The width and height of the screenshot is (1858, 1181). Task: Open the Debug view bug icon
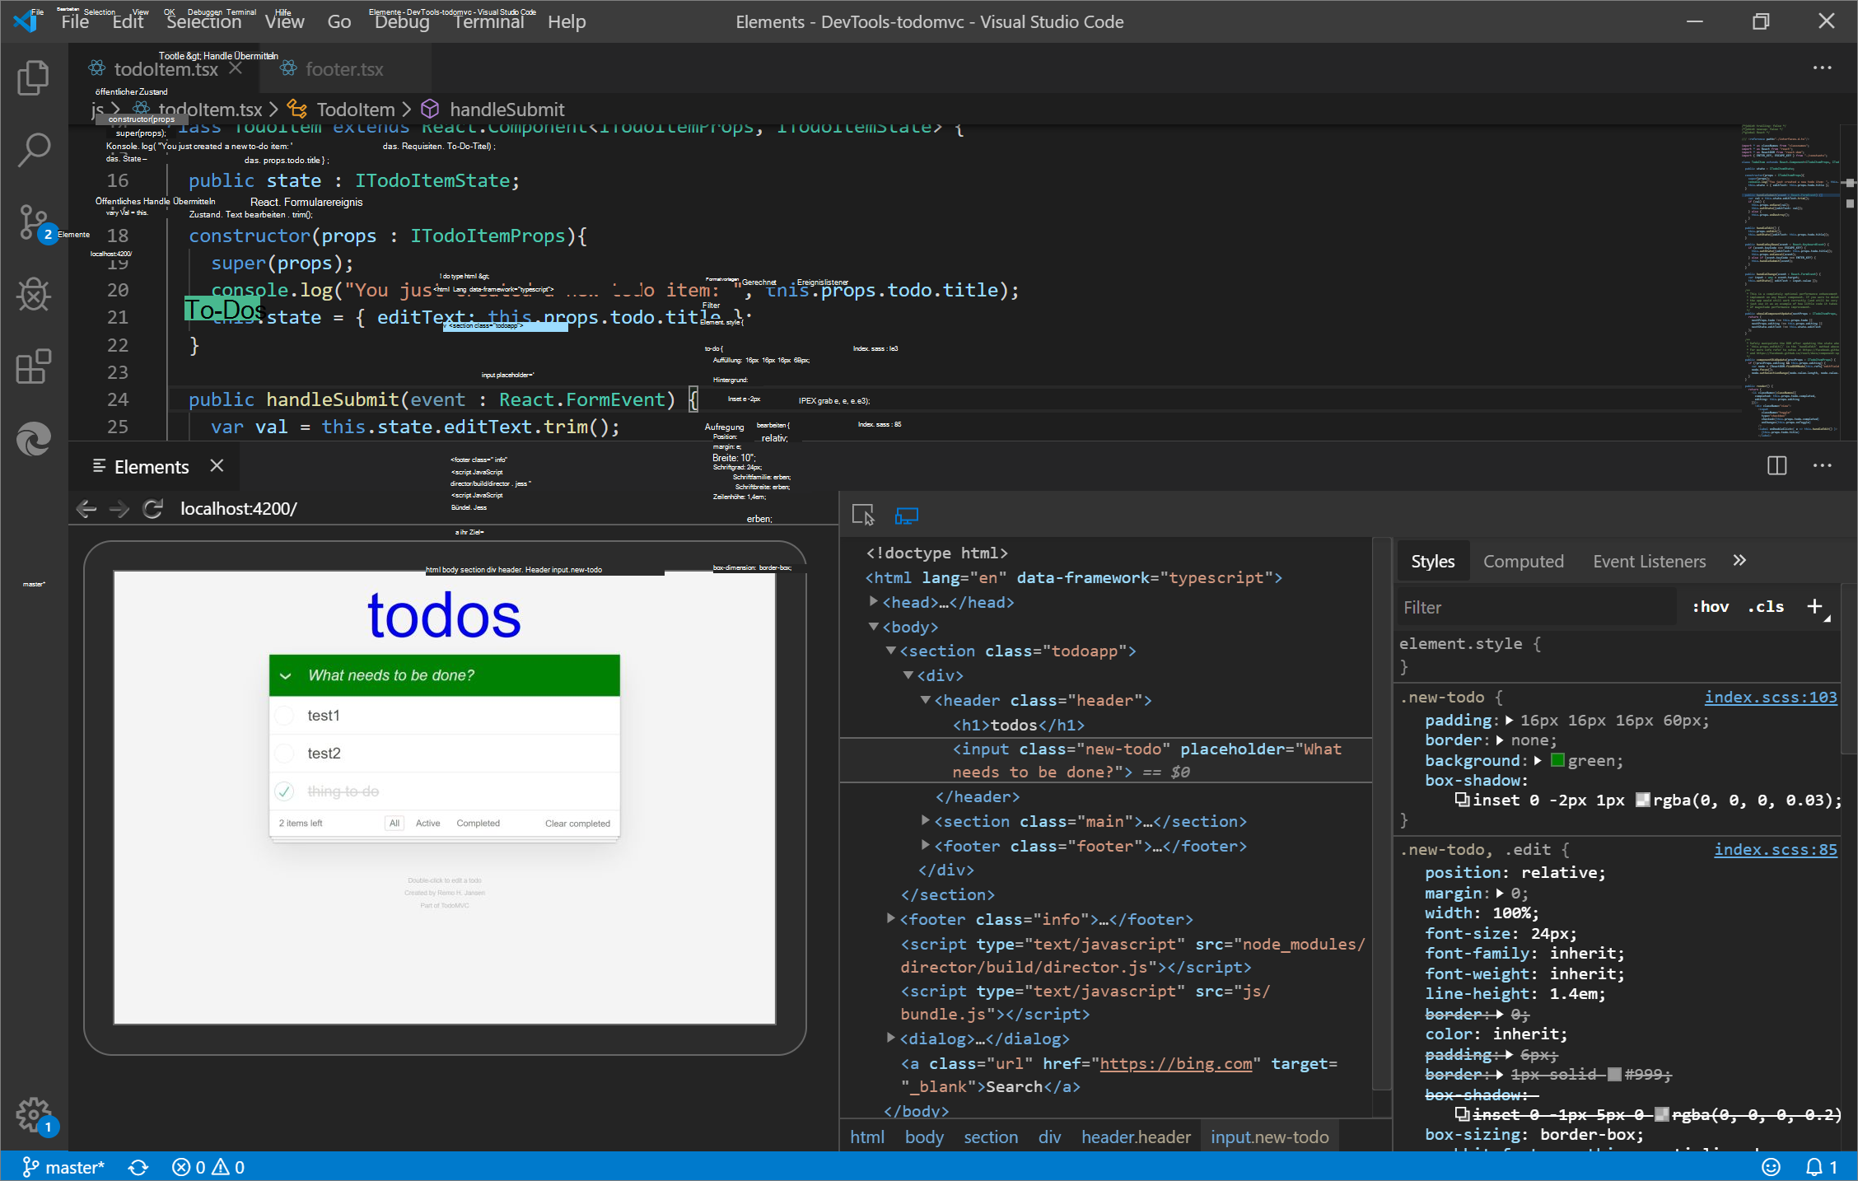[34, 294]
